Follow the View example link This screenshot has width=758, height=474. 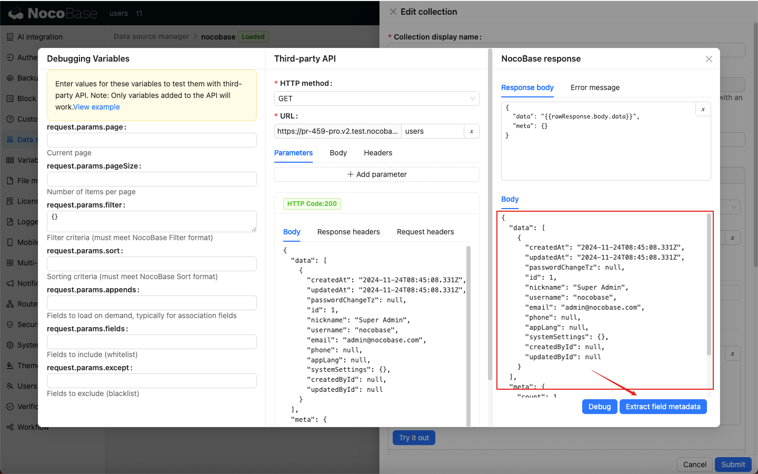(x=96, y=107)
